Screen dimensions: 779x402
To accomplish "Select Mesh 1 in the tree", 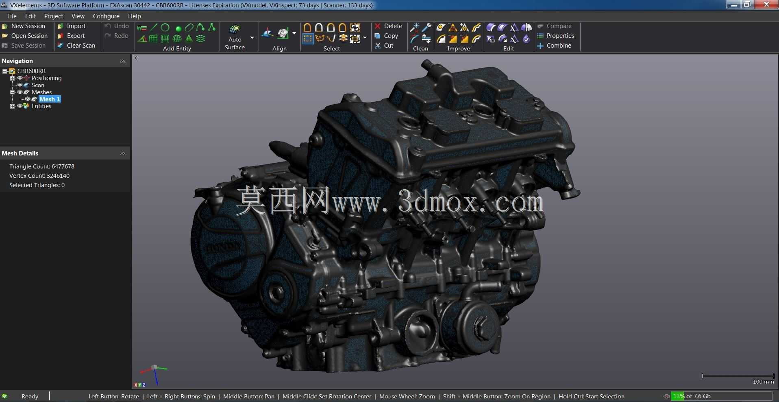I will (x=50, y=99).
